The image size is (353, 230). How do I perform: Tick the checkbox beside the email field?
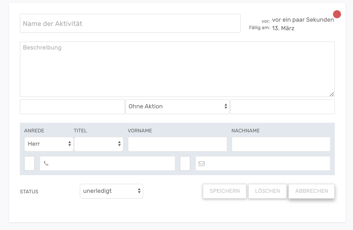185,163
